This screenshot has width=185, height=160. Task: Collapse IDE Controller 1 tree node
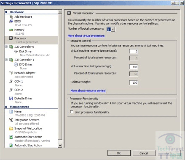[6, 60]
